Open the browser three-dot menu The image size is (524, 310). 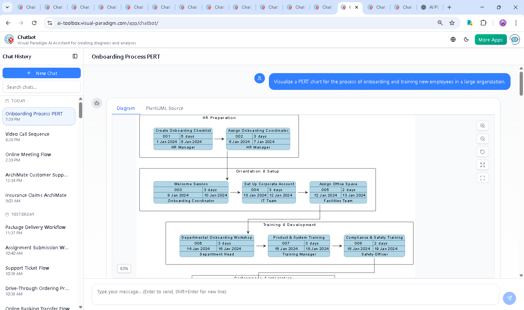point(516,23)
